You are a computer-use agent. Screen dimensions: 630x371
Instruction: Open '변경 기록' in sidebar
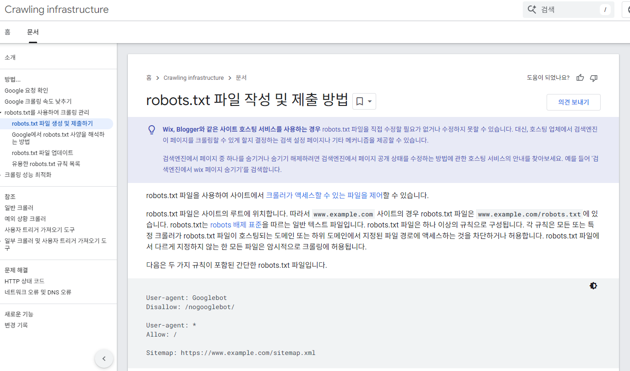16,325
